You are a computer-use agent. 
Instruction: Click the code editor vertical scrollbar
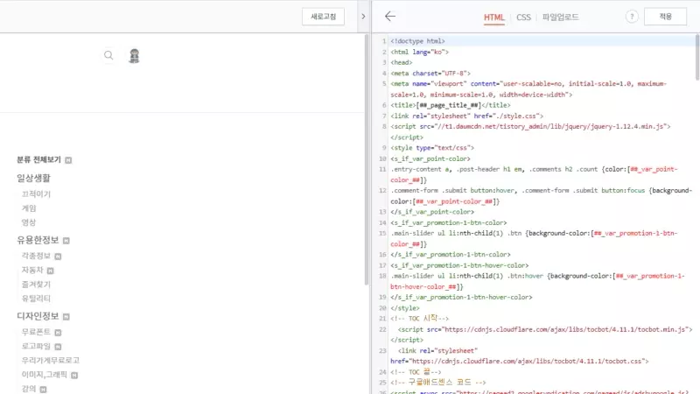pyautogui.click(x=697, y=57)
